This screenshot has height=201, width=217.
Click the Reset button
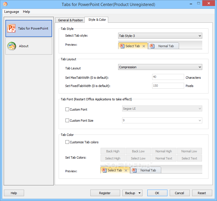202,193
